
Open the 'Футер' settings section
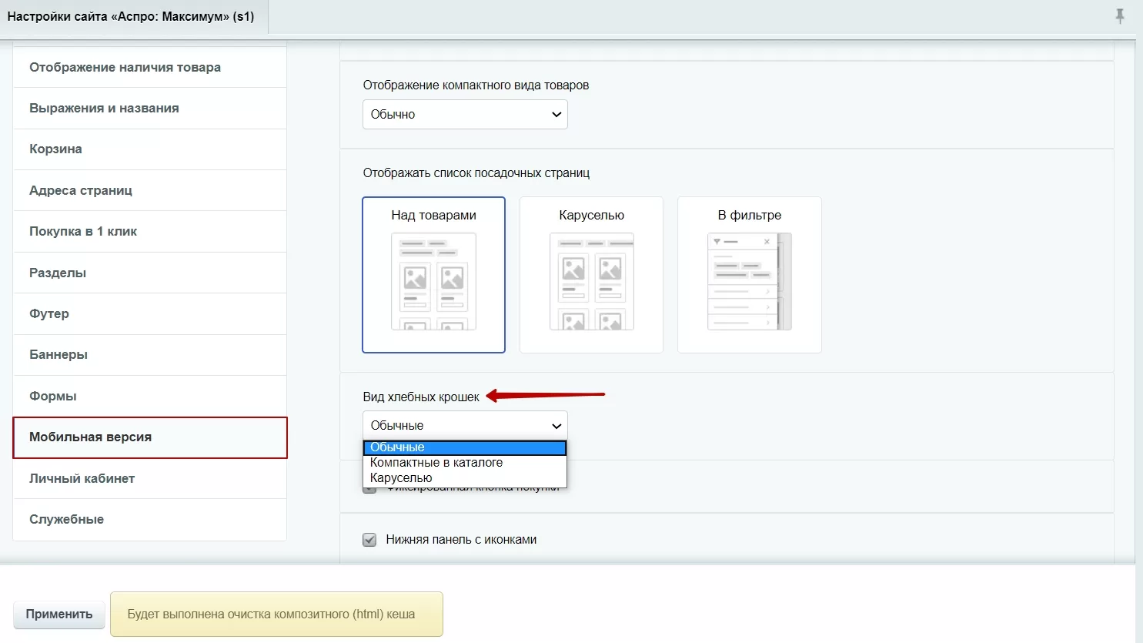click(x=150, y=313)
